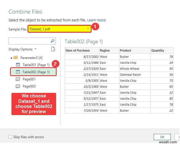This screenshot has width=180, height=145.
Task: Click the Table001 (Page 1) table icon
Action: (18, 65)
